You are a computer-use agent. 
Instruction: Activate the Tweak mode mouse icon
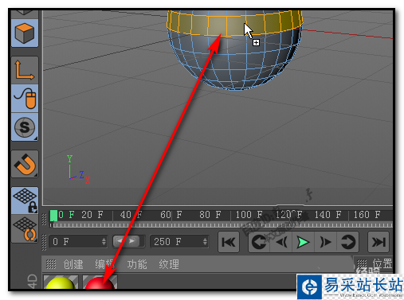click(25, 99)
